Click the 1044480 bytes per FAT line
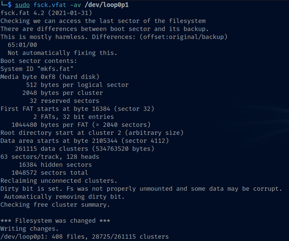The width and height of the screenshot is (289, 241). 81,125
